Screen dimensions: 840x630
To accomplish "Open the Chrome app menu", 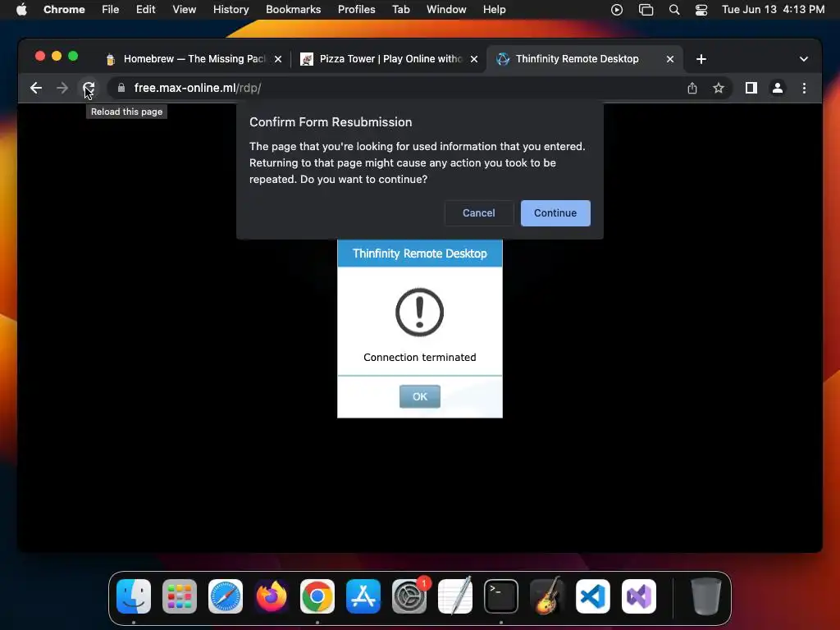I will 64,10.
